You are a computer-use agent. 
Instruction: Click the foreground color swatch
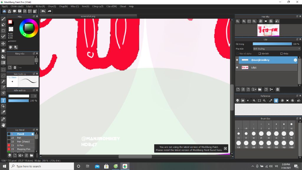[10, 22]
